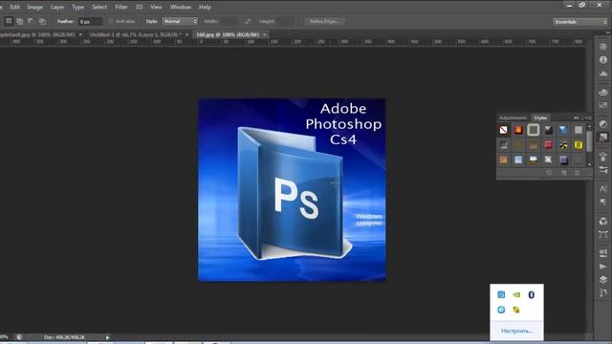Expand status bar info arrow

(x=107, y=337)
